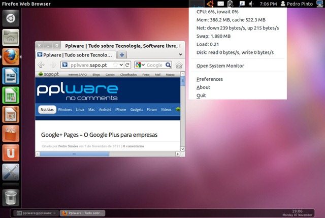Click the vertical scrollbar down arrow
Image resolution: width=325 pixels, height=218 pixels.
click(x=183, y=149)
